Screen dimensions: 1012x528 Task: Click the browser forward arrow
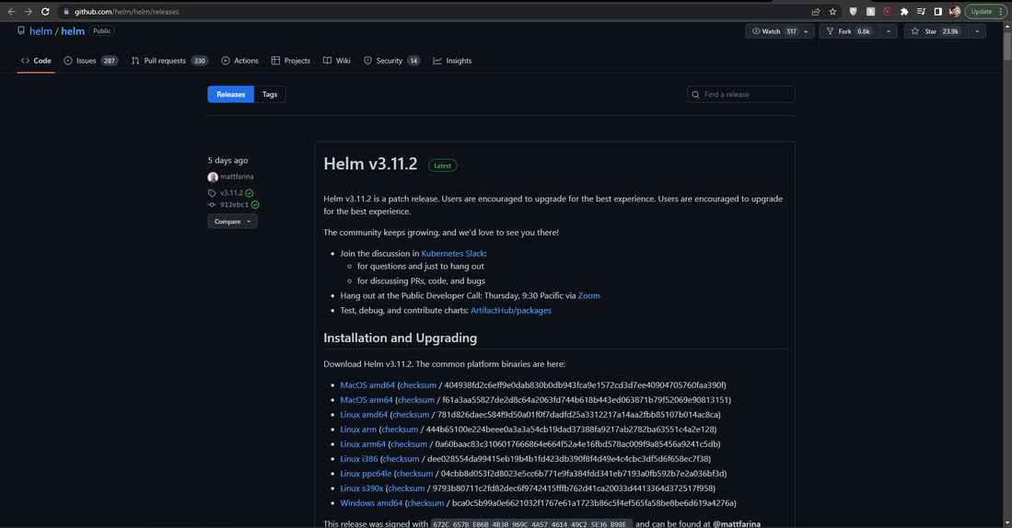(x=28, y=12)
